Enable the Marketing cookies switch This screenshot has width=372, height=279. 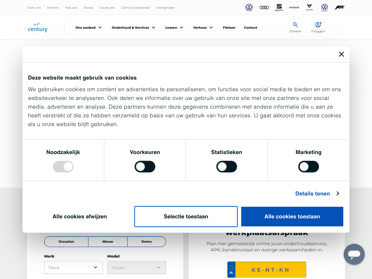[x=308, y=166]
